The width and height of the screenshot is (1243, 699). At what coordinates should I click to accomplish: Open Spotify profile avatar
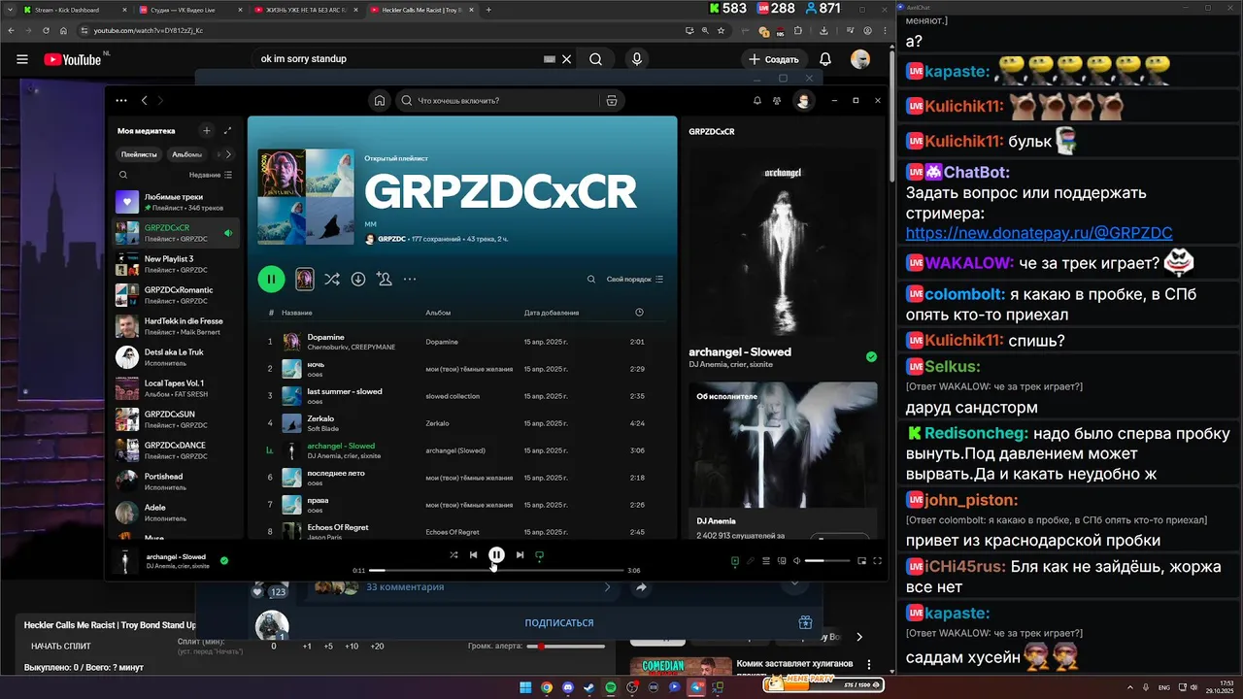click(803, 100)
